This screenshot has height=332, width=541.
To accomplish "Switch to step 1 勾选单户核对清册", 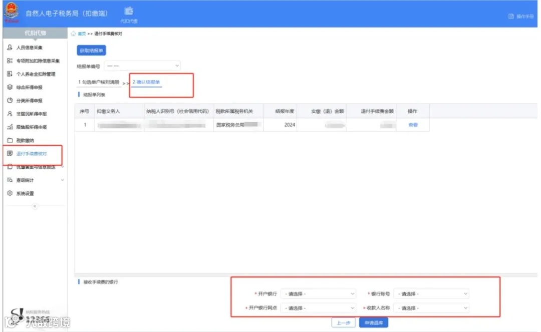I will tap(99, 82).
